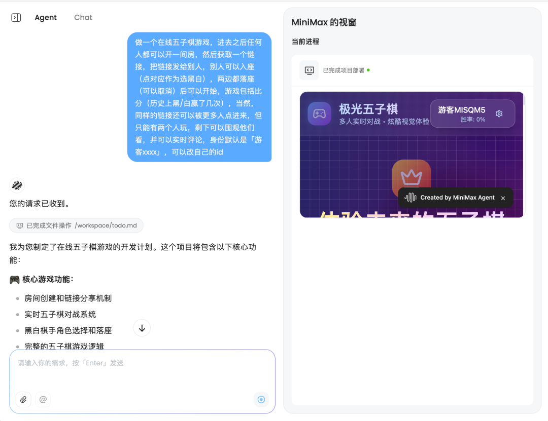The height and width of the screenshot is (421, 548).
Task: Jump to latest message with down arrow
Action: click(x=142, y=328)
